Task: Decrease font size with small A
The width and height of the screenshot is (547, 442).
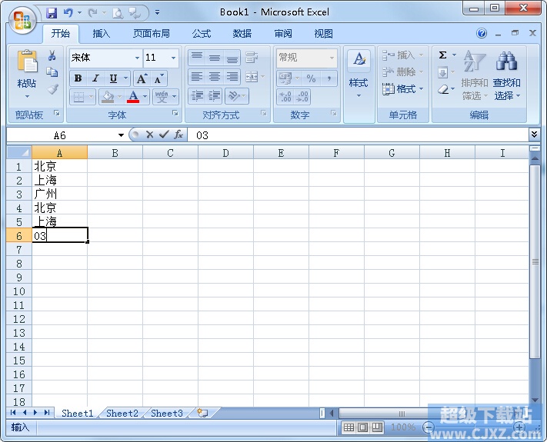Action: point(158,78)
